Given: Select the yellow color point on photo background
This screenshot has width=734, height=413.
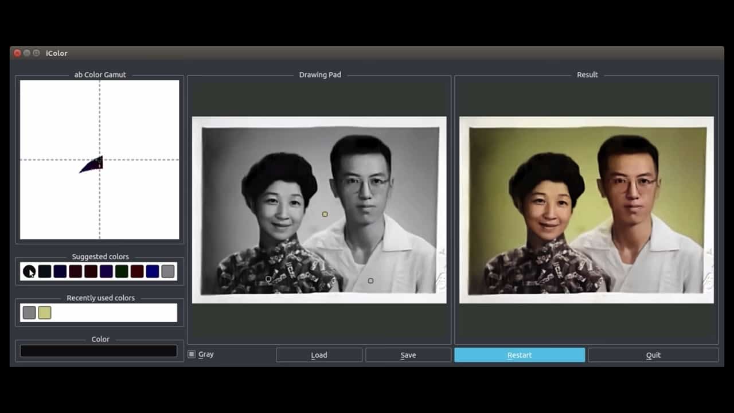Looking at the screenshot, I should pyautogui.click(x=325, y=214).
